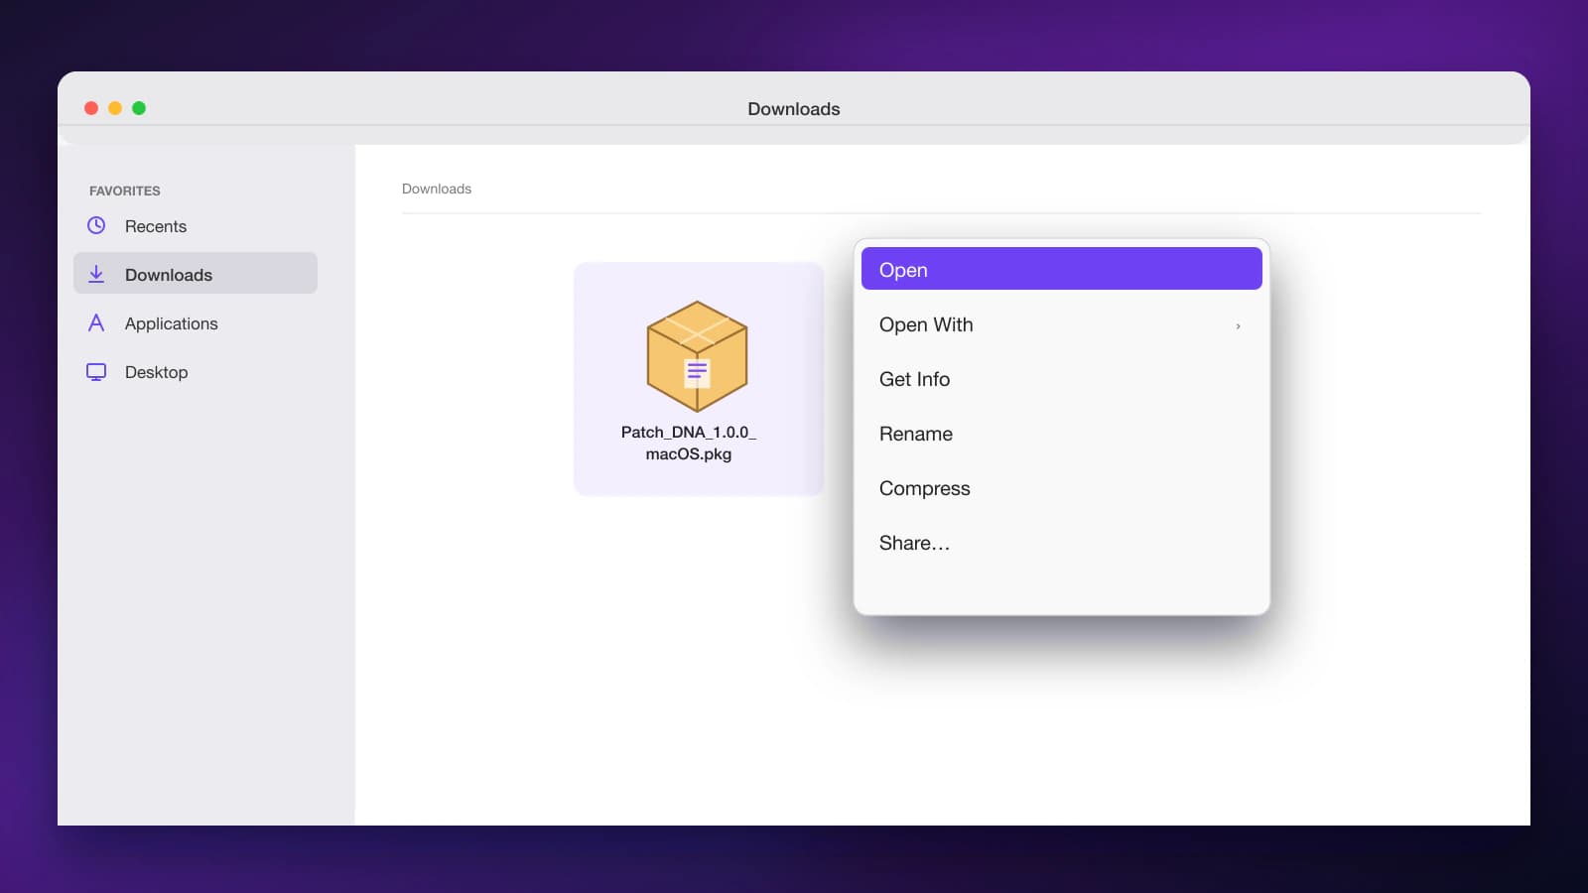Click the Patch_DNA_1.0.0_macOS.pkg file name
Viewport: 1588px width, 893px height.
689,443
